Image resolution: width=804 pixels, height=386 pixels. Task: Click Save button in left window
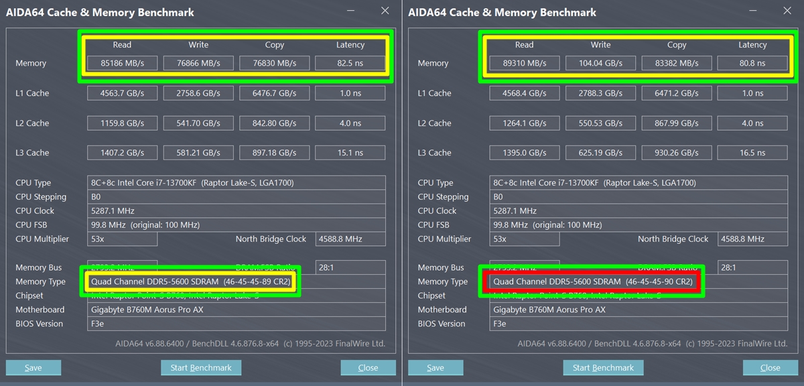tap(33, 367)
